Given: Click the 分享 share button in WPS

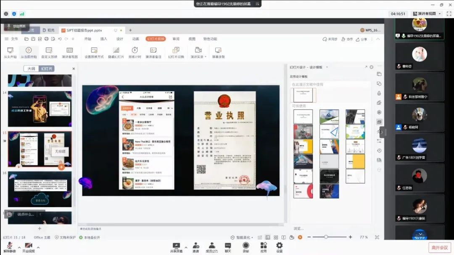Looking at the screenshot, I should click(x=361, y=39).
